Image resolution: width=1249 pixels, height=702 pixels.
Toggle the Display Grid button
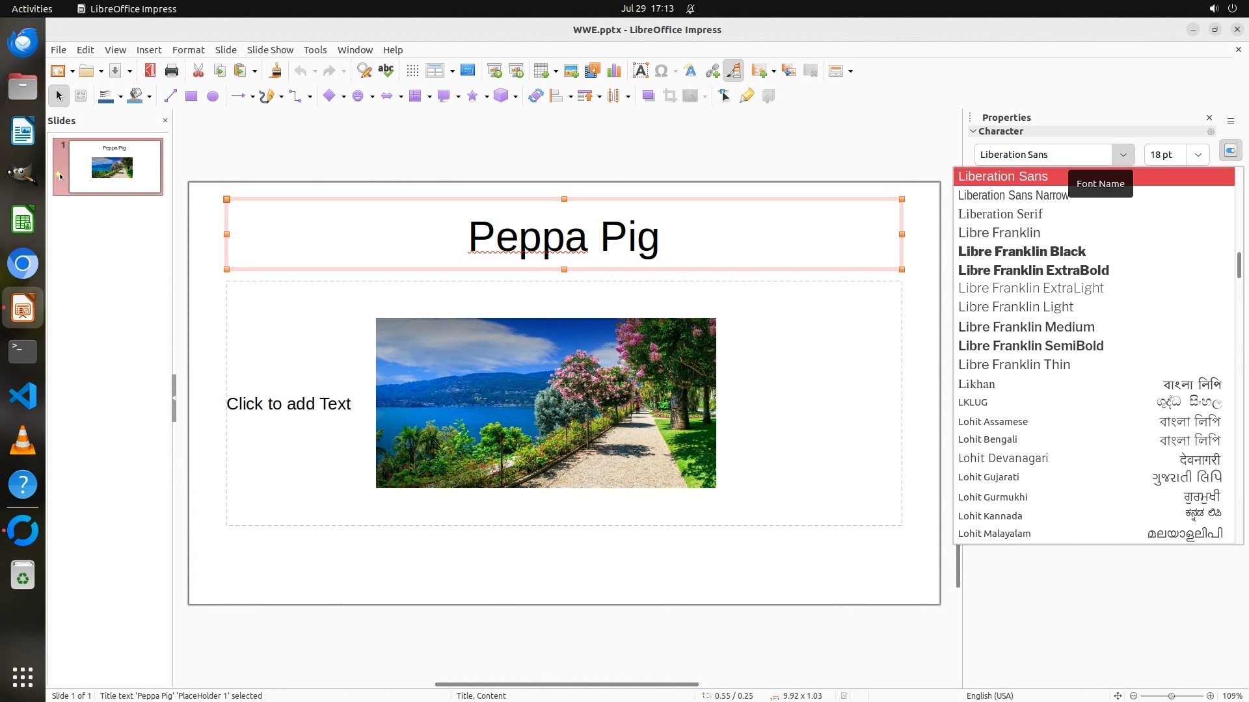(412, 71)
